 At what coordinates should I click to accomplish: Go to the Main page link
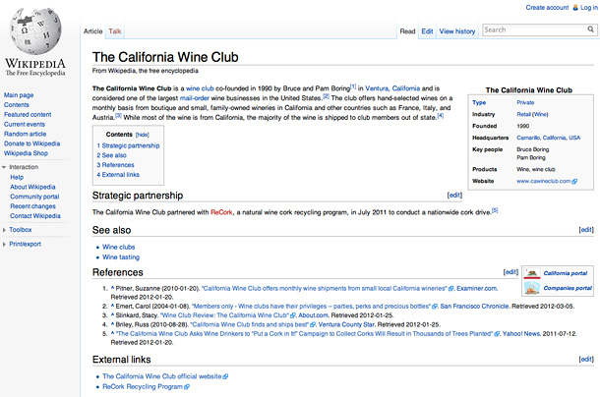pos(19,95)
